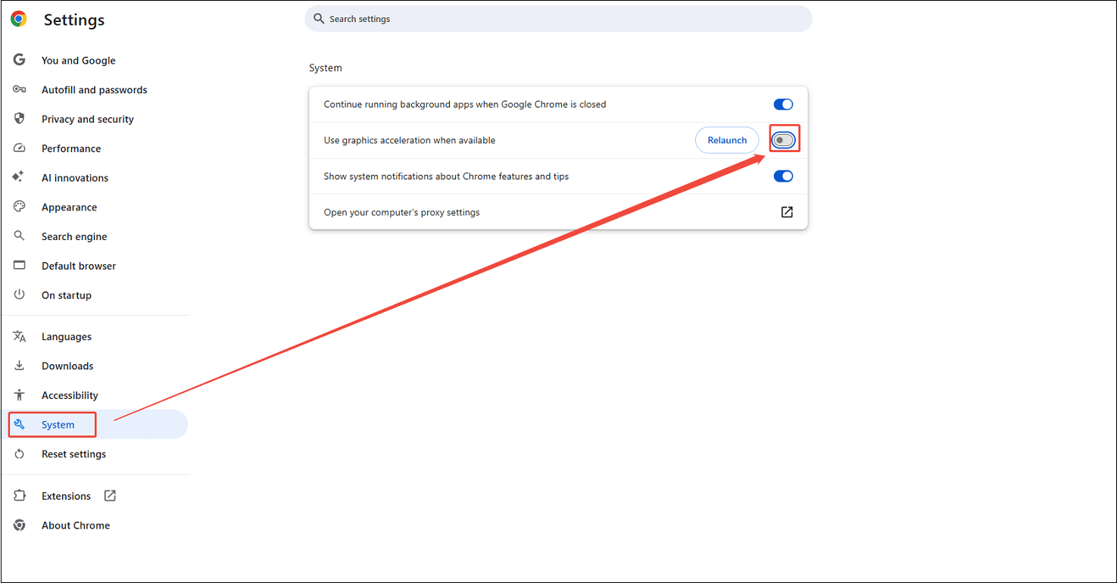Open Accessibility settings via person icon
The height and width of the screenshot is (583, 1117).
pyautogui.click(x=18, y=394)
